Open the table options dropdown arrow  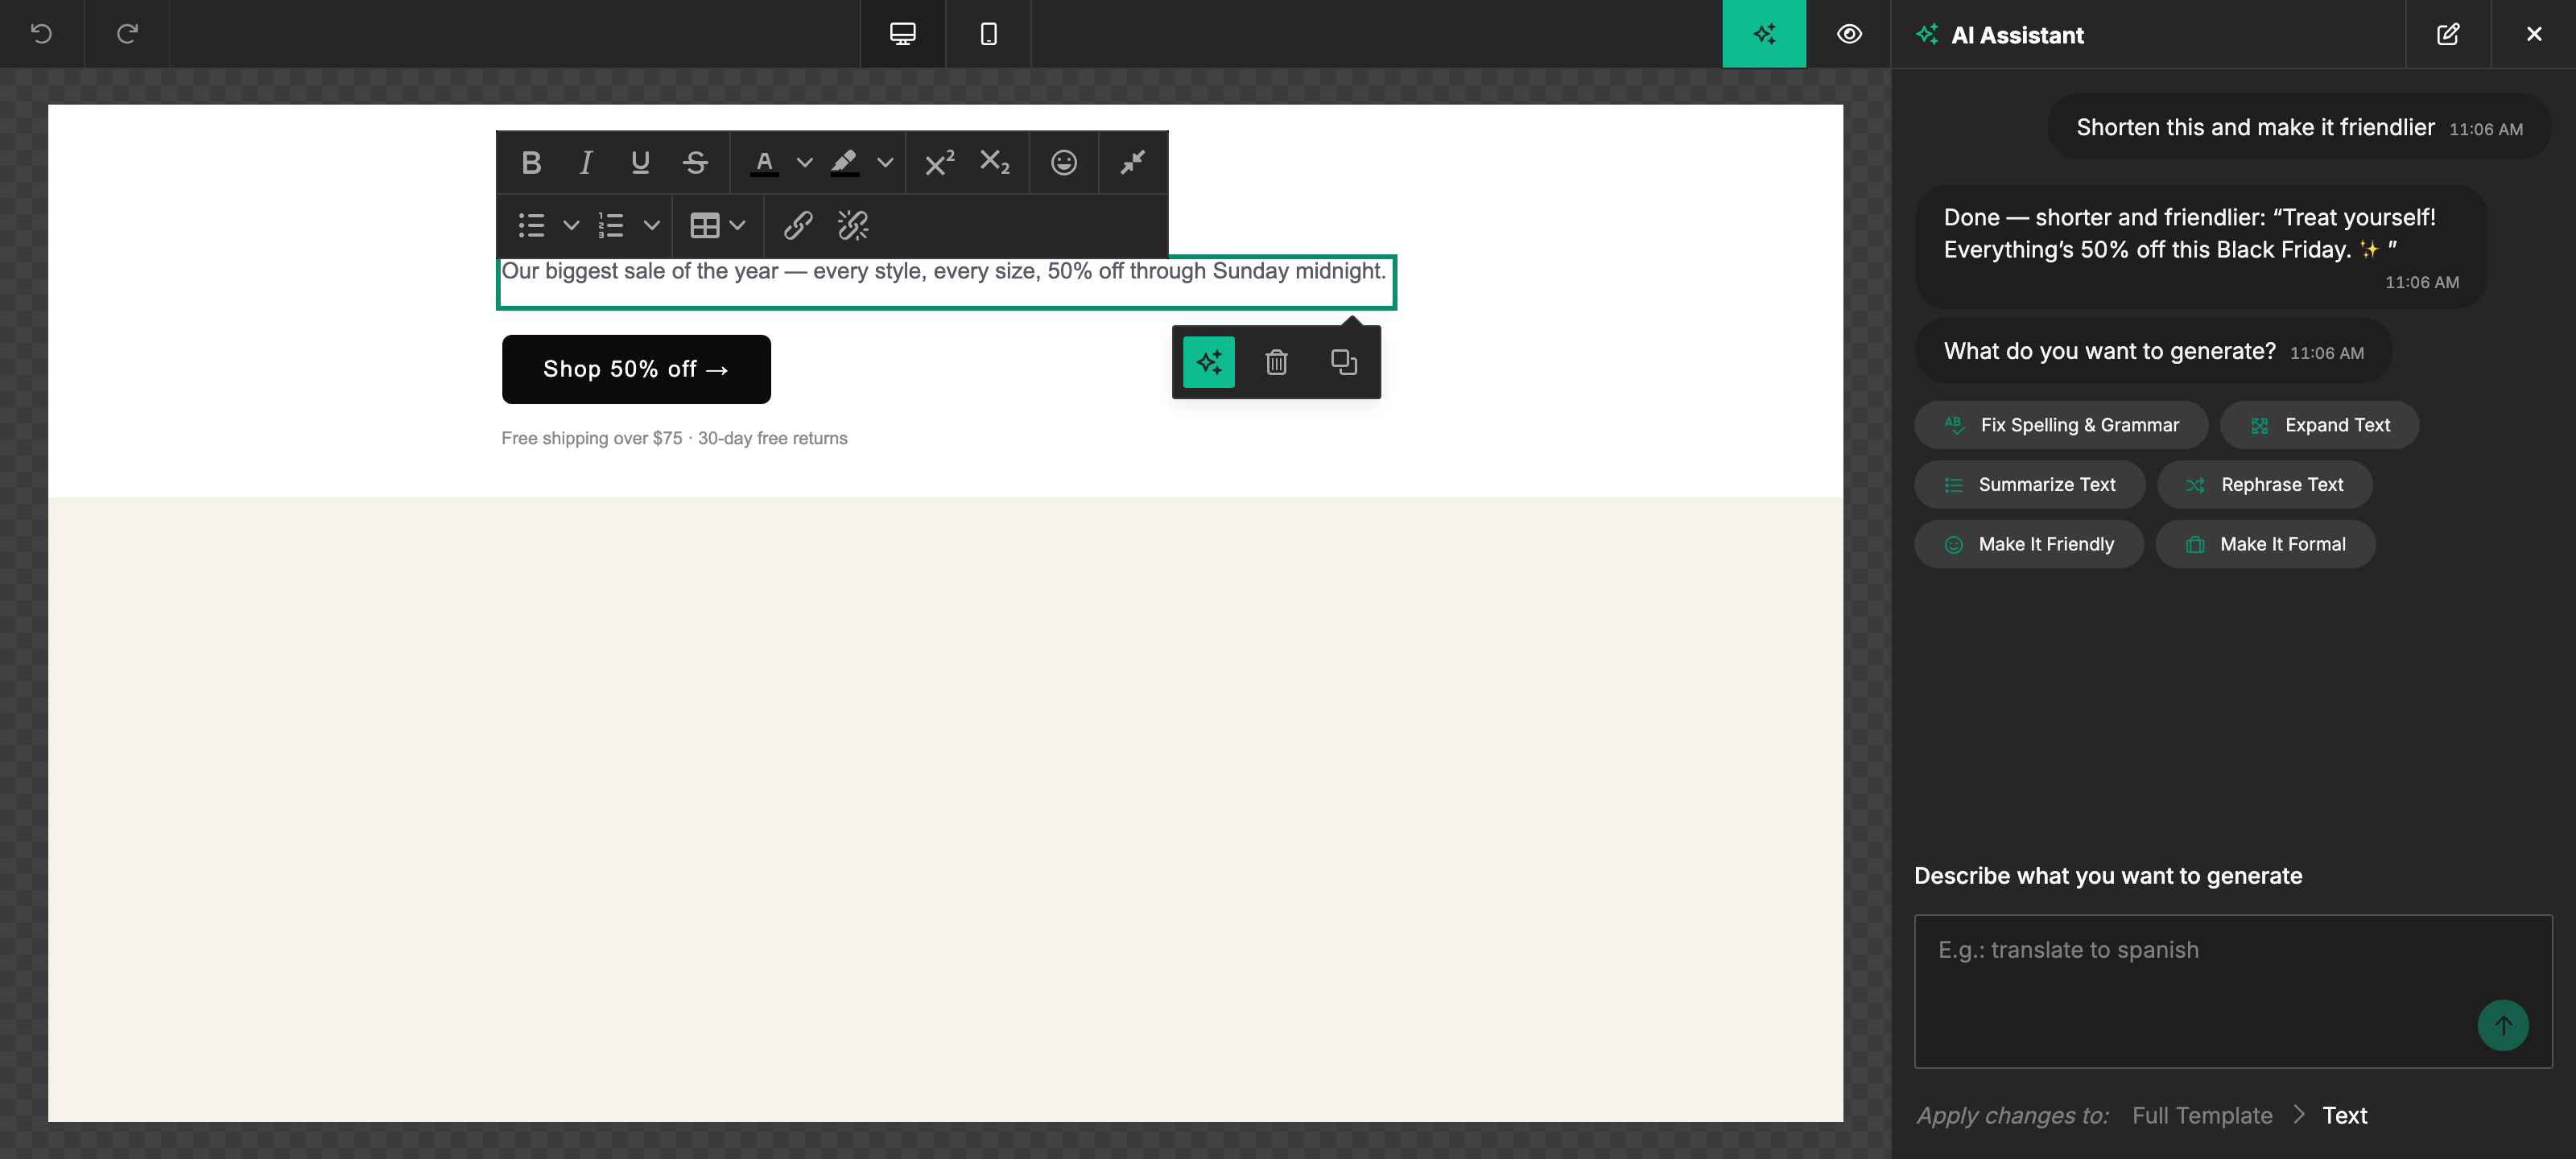(x=738, y=225)
